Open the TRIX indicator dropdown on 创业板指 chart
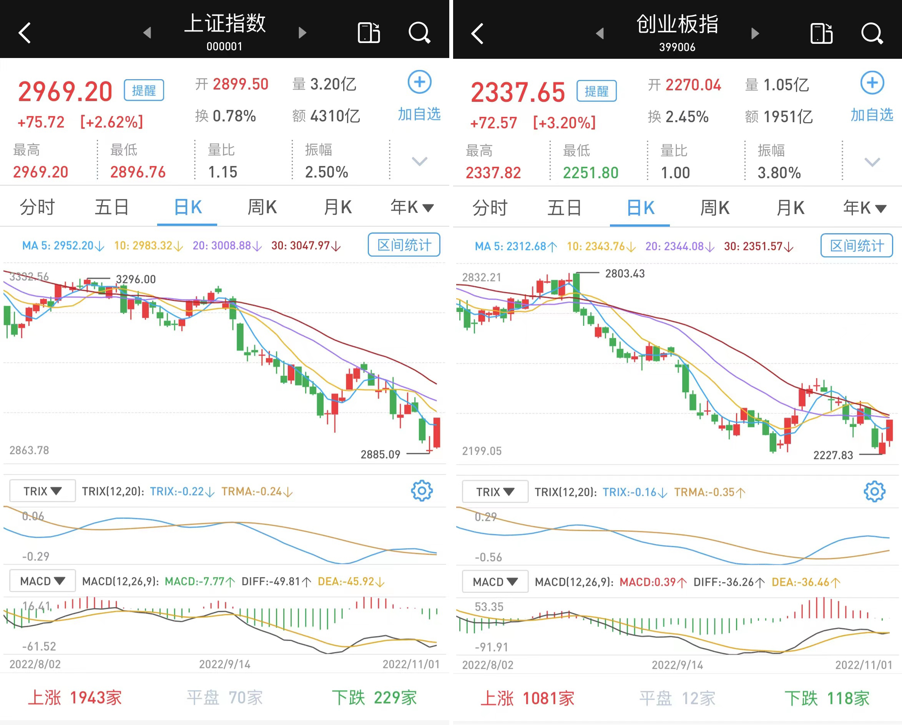This screenshot has width=902, height=725. click(495, 491)
